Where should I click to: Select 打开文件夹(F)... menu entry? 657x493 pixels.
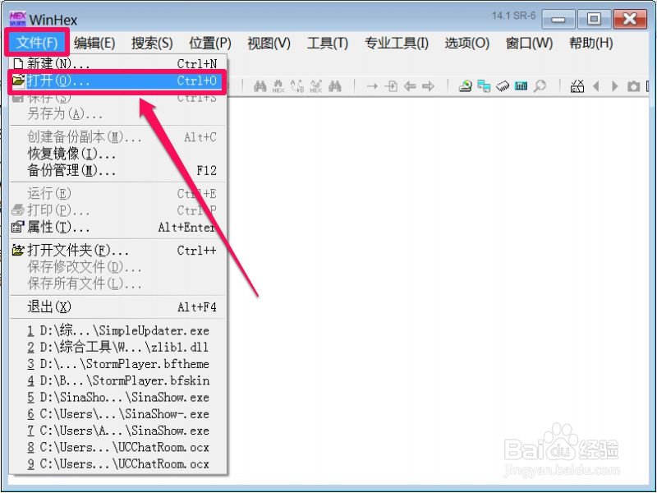tap(117, 251)
